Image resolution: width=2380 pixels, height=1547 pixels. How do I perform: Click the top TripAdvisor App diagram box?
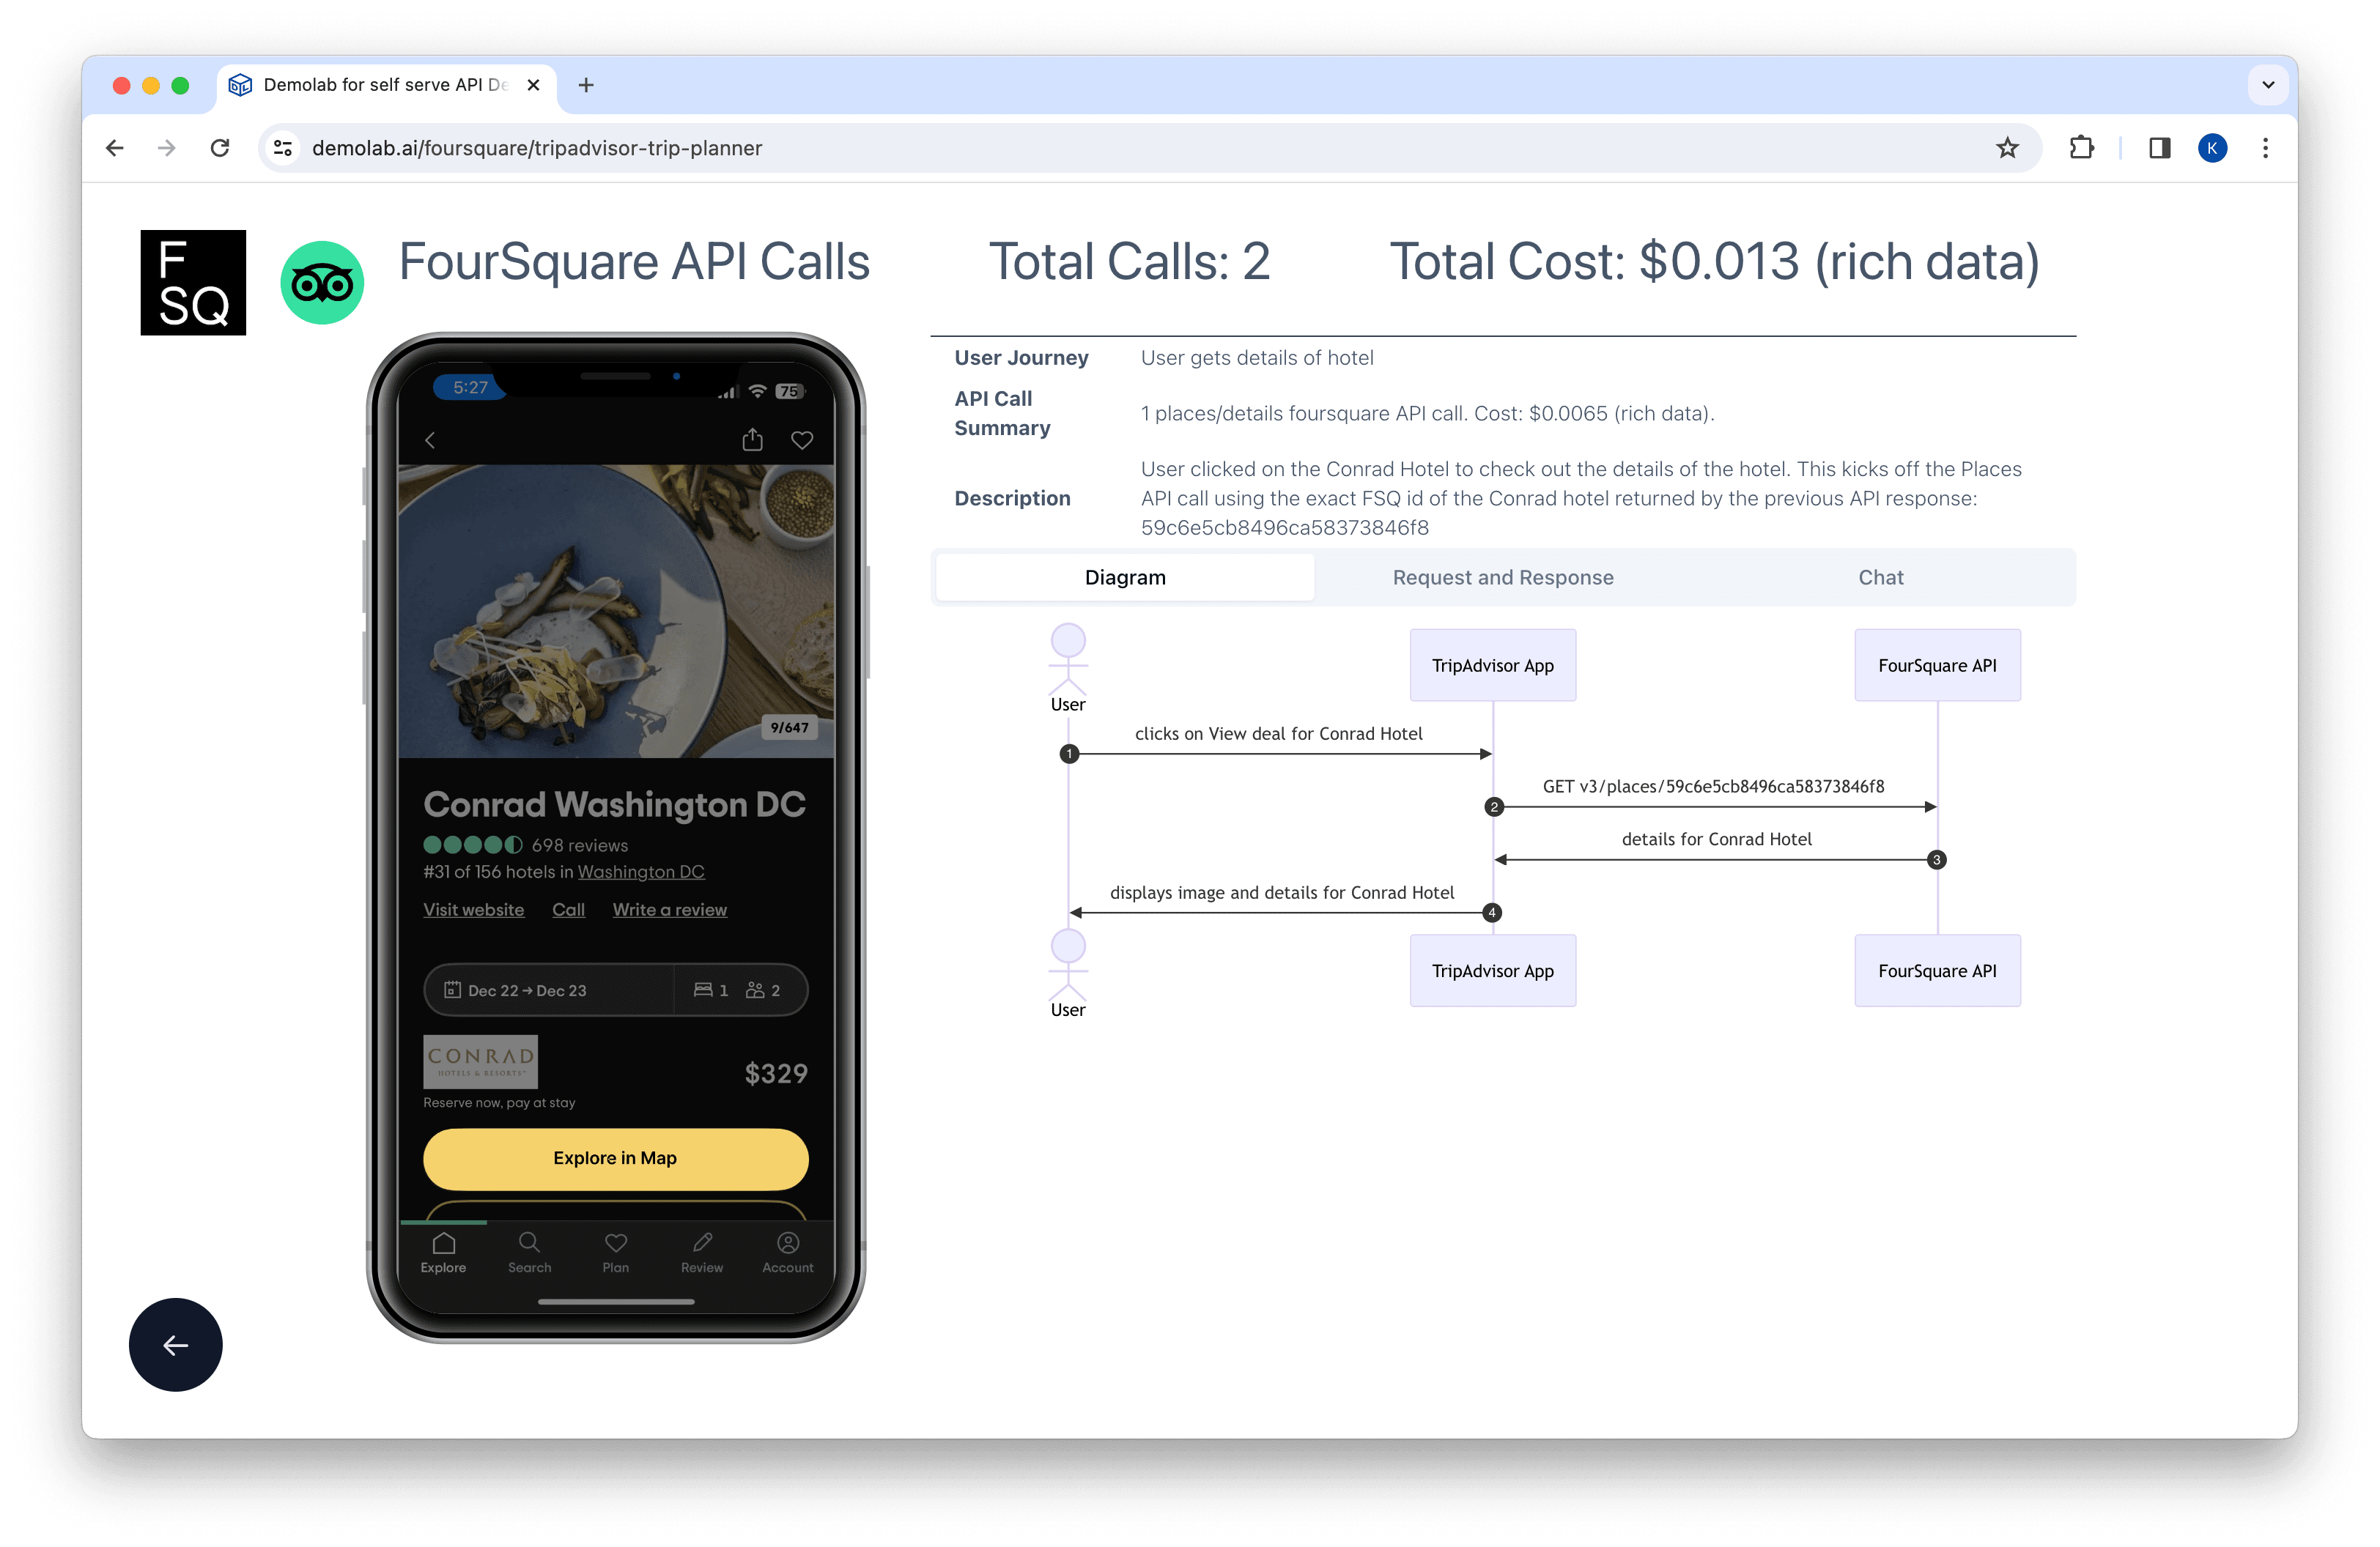coord(1492,664)
